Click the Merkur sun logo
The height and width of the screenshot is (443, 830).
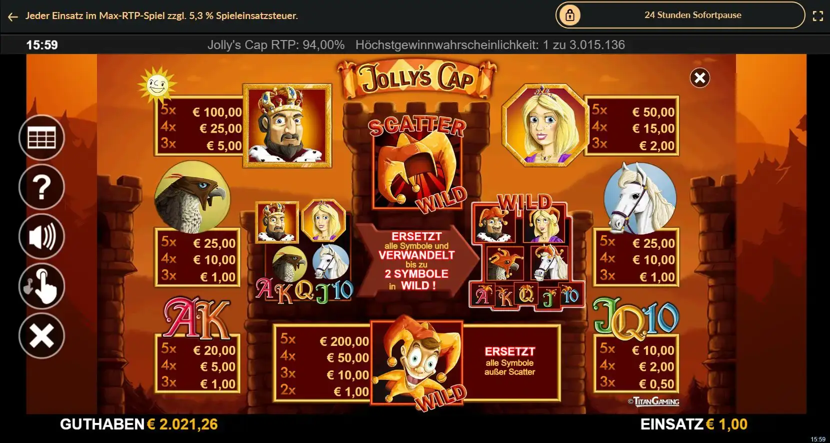pos(156,85)
